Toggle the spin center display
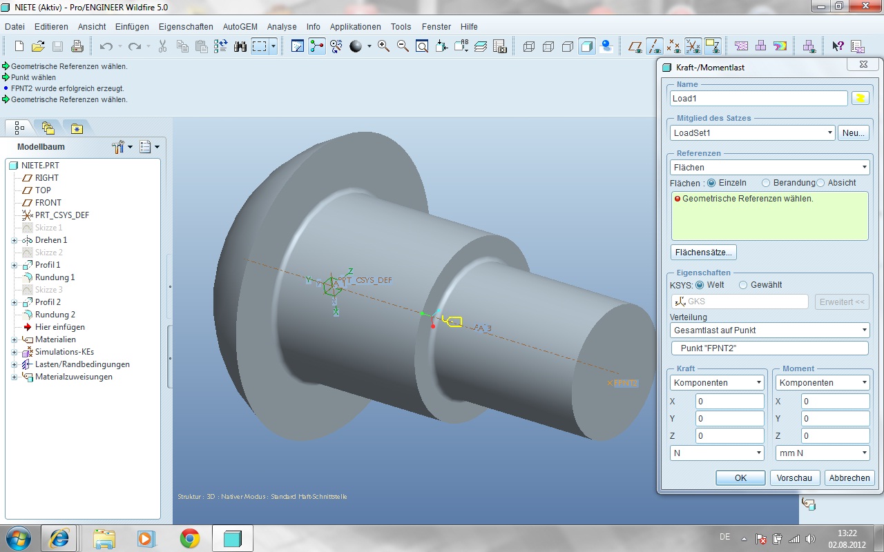 coord(317,46)
